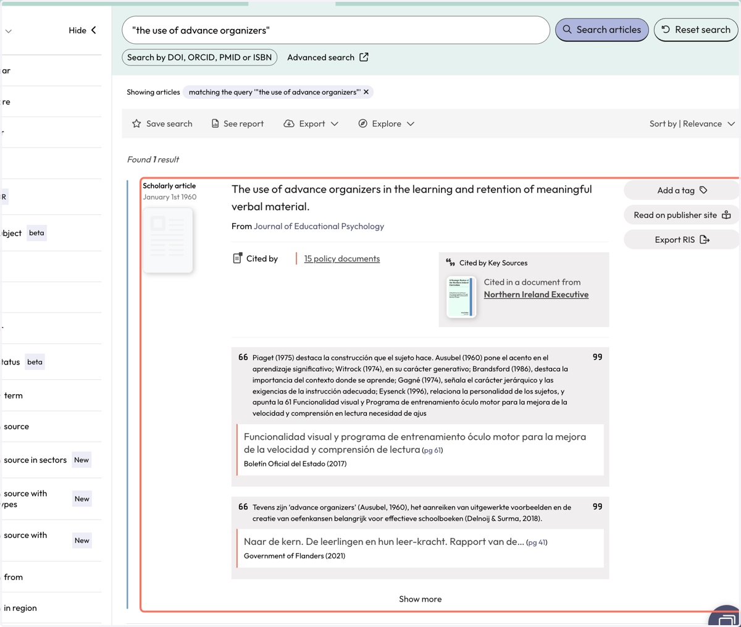Click the Explore compass icon
This screenshot has height=627, width=741.
point(363,124)
